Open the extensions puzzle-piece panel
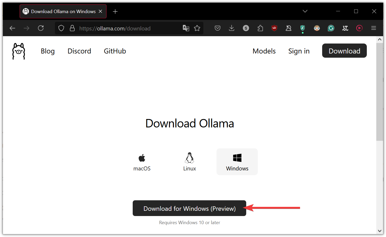Viewport: 386px width, 237px height. click(x=260, y=28)
